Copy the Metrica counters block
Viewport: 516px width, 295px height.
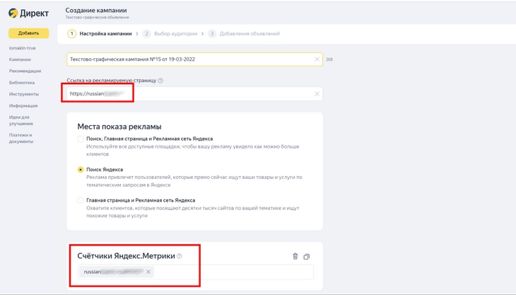point(306,257)
